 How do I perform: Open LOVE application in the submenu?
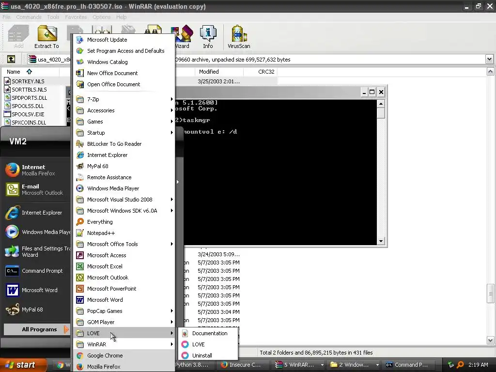tap(208, 344)
